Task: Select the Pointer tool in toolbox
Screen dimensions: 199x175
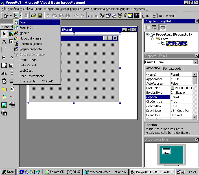Action: click(x=4, y=34)
